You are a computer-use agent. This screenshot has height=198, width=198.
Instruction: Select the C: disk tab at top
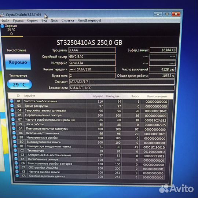11,30
